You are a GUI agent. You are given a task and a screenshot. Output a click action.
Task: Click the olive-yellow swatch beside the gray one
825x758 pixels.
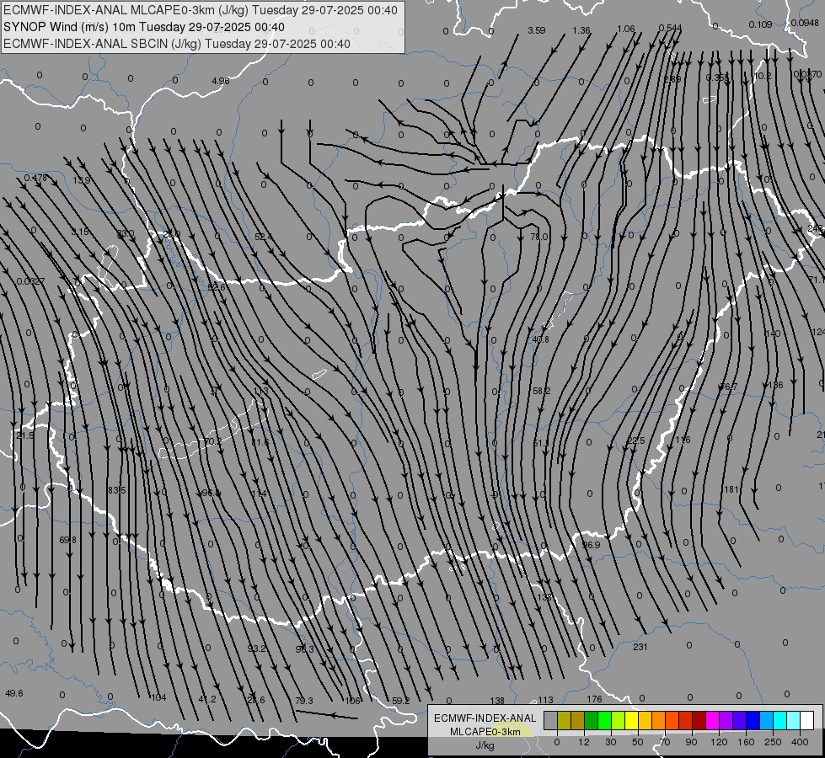coord(564,720)
